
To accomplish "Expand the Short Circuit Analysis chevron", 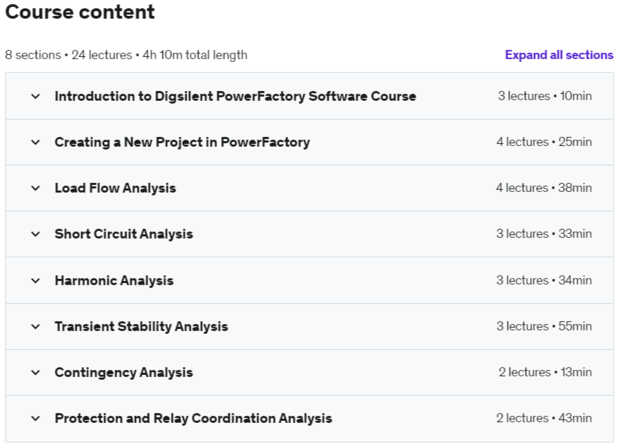I will pos(35,234).
